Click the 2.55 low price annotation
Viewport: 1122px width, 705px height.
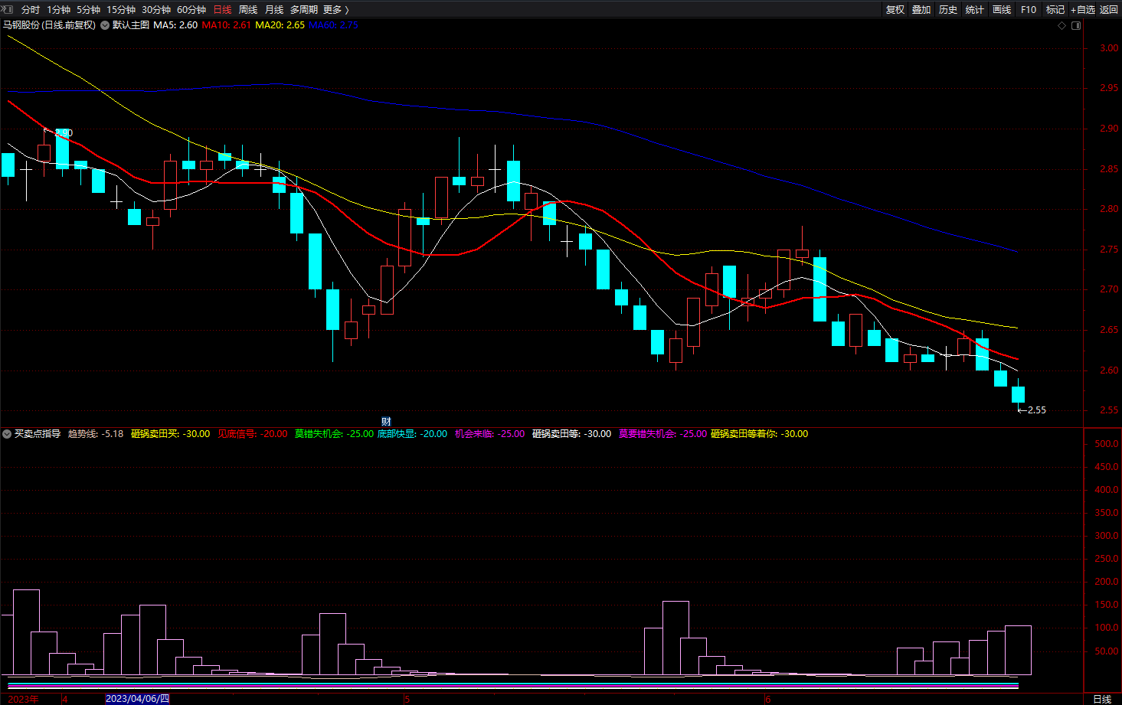pyautogui.click(x=1036, y=410)
